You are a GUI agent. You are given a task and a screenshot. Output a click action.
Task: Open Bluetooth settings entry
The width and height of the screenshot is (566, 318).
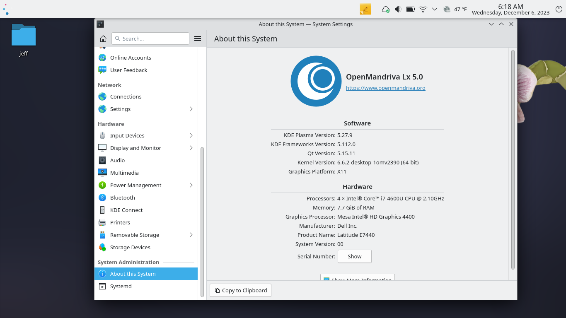click(x=146, y=198)
